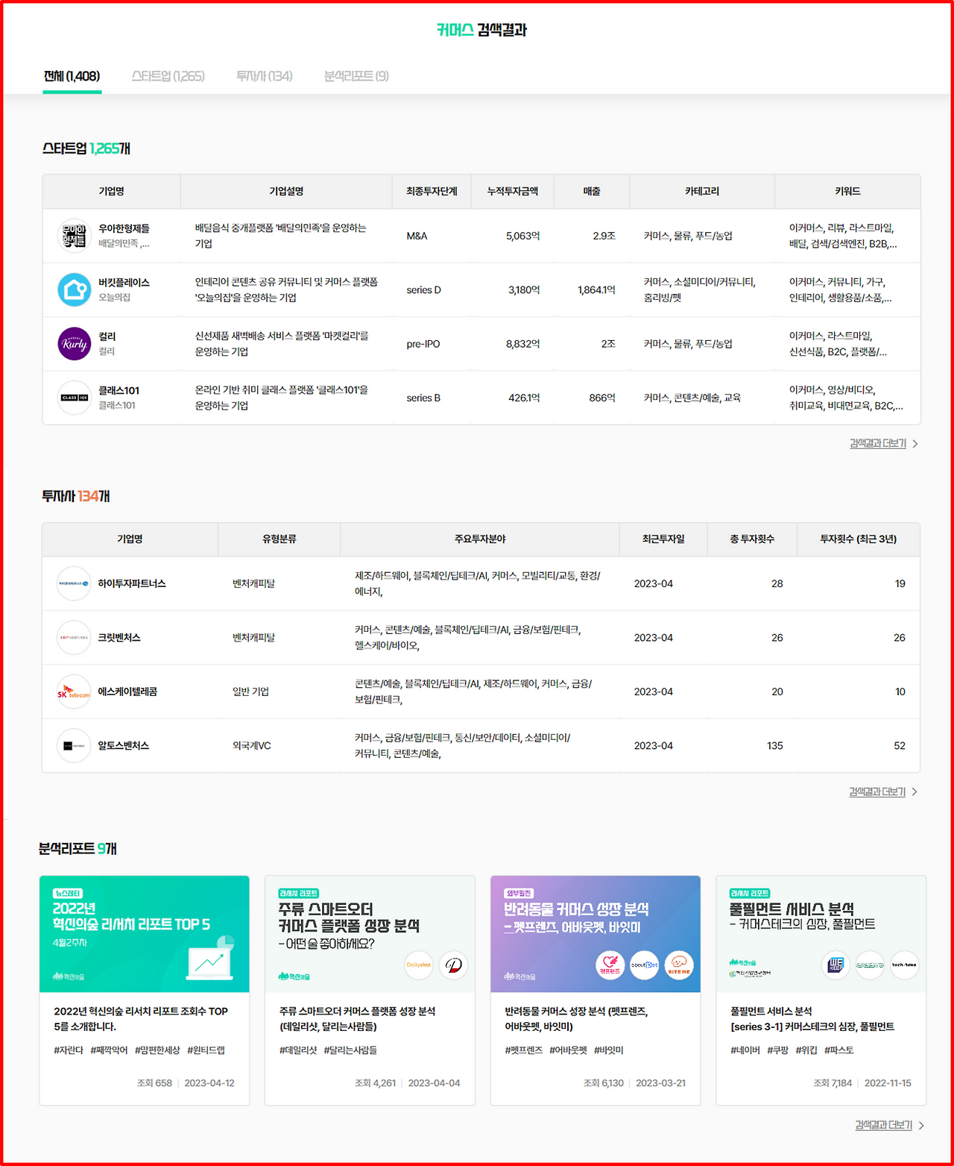Click the arrow next to startup 검색결과 더보기

(915, 444)
